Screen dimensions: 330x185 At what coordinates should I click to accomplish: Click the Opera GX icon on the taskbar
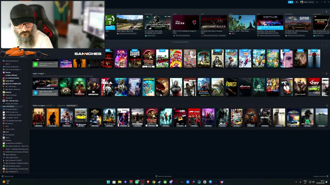coord(143,182)
